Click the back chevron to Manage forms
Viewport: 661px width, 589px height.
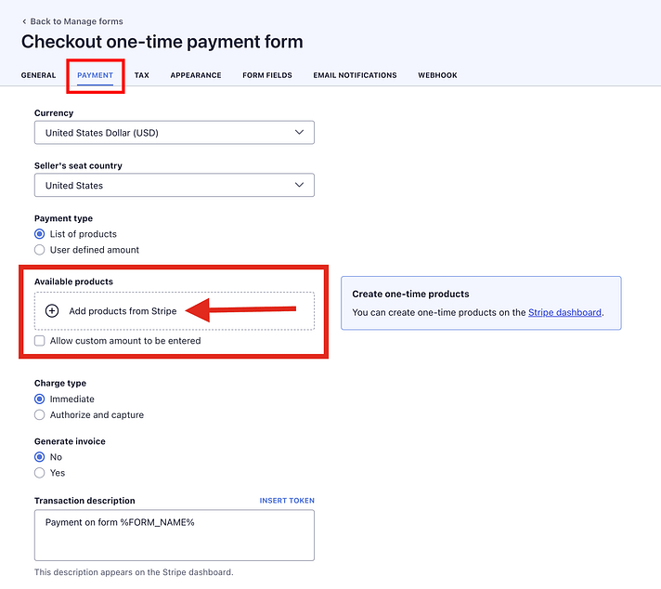(24, 21)
